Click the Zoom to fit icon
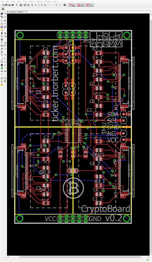This screenshot has width=152, height=262. pyautogui.click(x=32, y=5)
